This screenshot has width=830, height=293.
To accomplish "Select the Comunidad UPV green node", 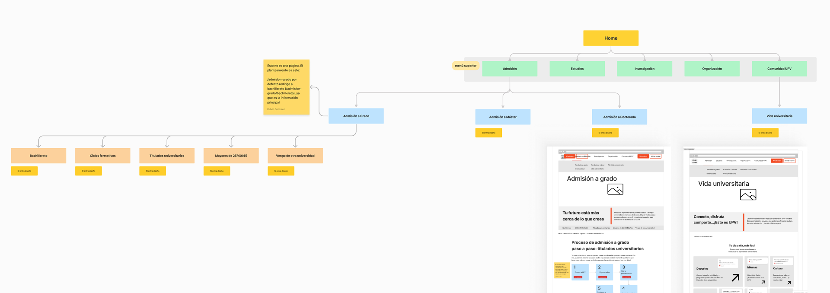I will point(779,69).
